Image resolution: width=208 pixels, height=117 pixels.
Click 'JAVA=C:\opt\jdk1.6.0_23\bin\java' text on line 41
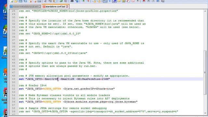[59, 53]
